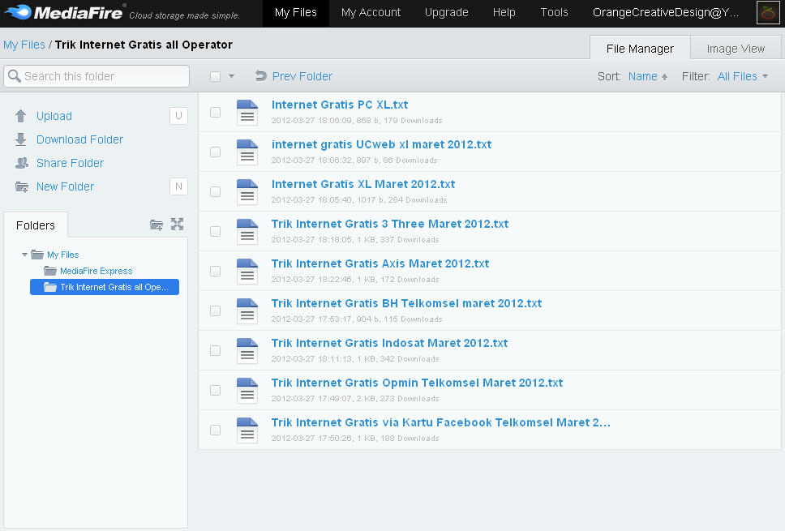Screen dimensions: 785x531
Task: Click MediaFire Express folder icon in tree
Action: (50, 271)
